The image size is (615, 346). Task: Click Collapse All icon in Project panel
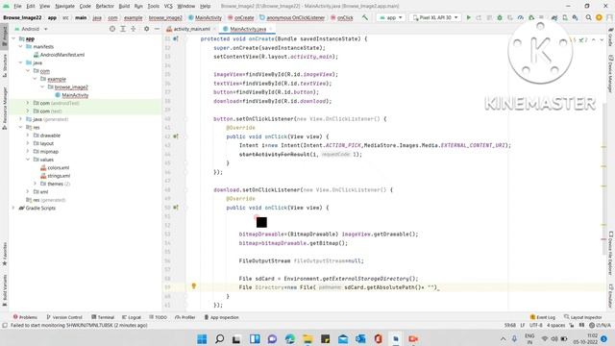point(134,29)
